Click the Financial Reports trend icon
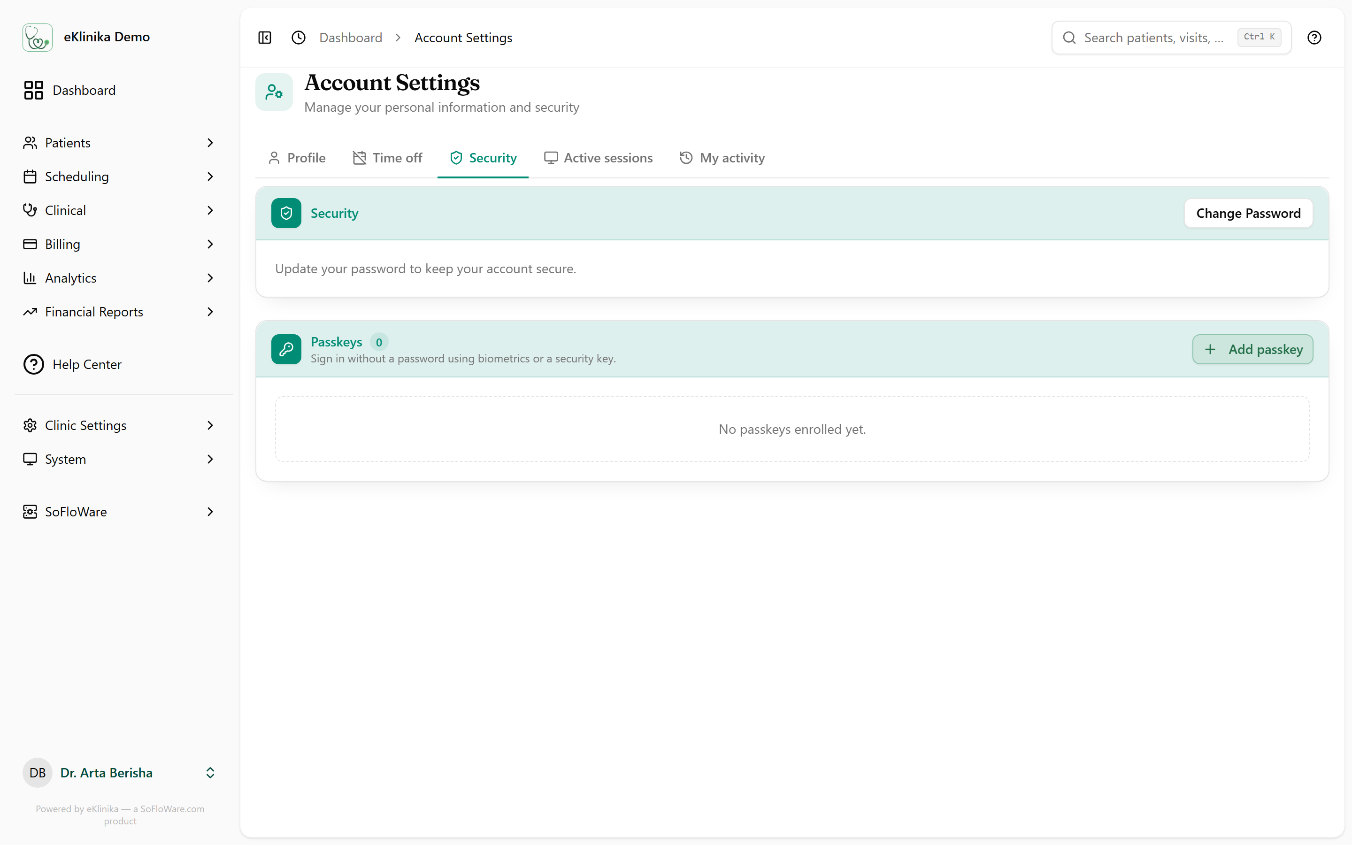This screenshot has height=845, width=1352. point(30,312)
